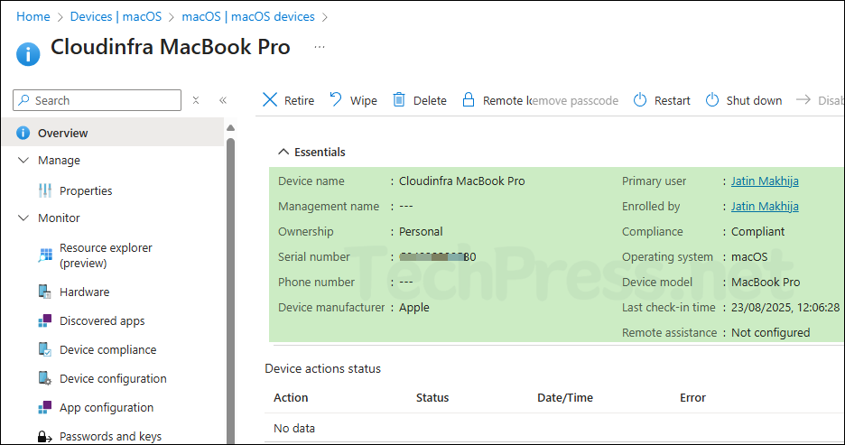Sort by the Error column header
Screen dimensions: 845x445
coord(692,397)
